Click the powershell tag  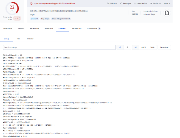coord(35,19)
